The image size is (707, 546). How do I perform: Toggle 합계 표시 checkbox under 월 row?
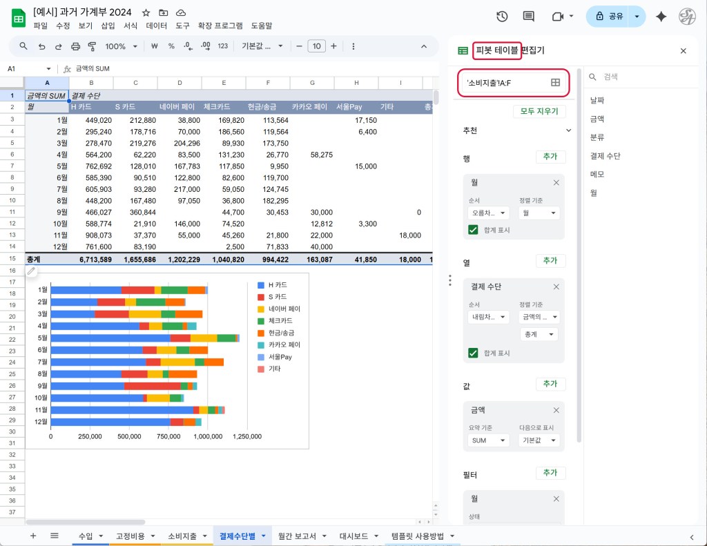click(473, 230)
